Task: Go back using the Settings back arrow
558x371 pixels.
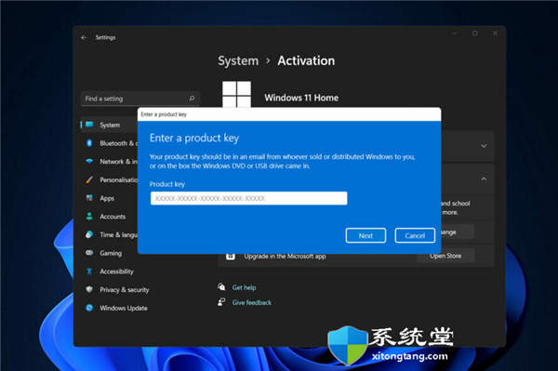Action: pos(84,37)
